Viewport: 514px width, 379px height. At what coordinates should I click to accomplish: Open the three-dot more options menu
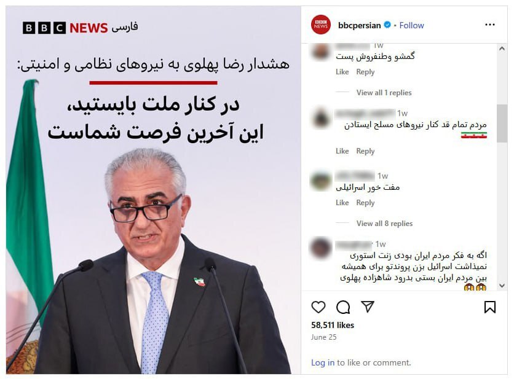pos(490,25)
